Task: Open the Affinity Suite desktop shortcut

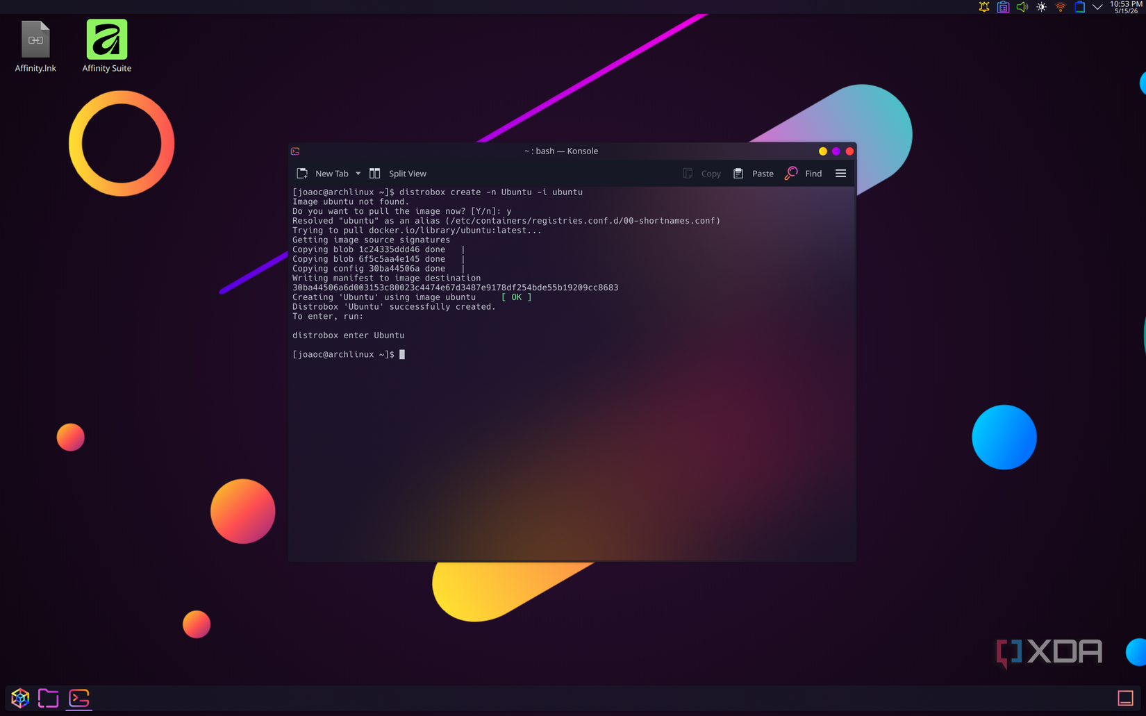Action: [x=107, y=46]
